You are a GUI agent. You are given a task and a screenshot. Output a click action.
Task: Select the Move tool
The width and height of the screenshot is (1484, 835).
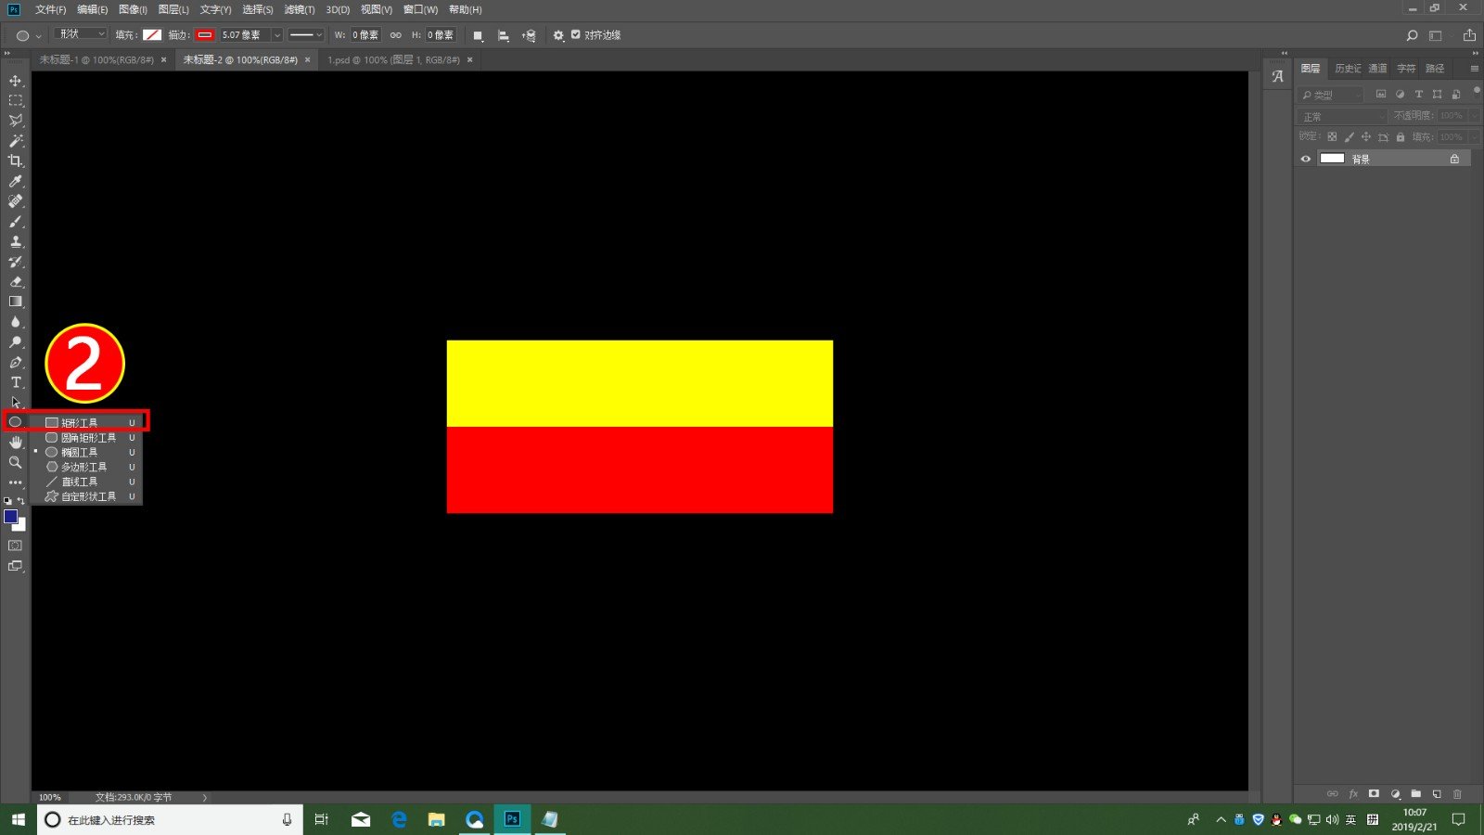(16, 81)
